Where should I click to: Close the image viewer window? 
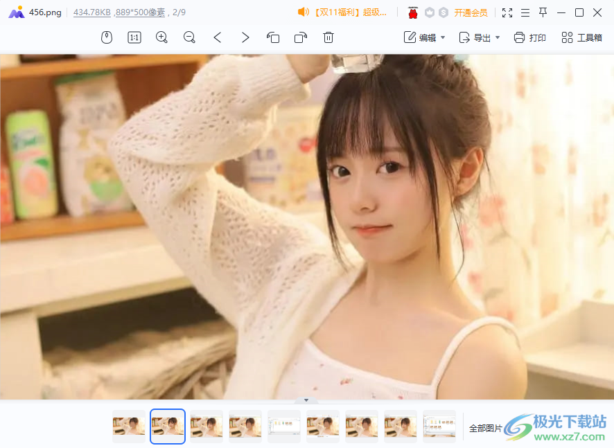click(x=597, y=13)
